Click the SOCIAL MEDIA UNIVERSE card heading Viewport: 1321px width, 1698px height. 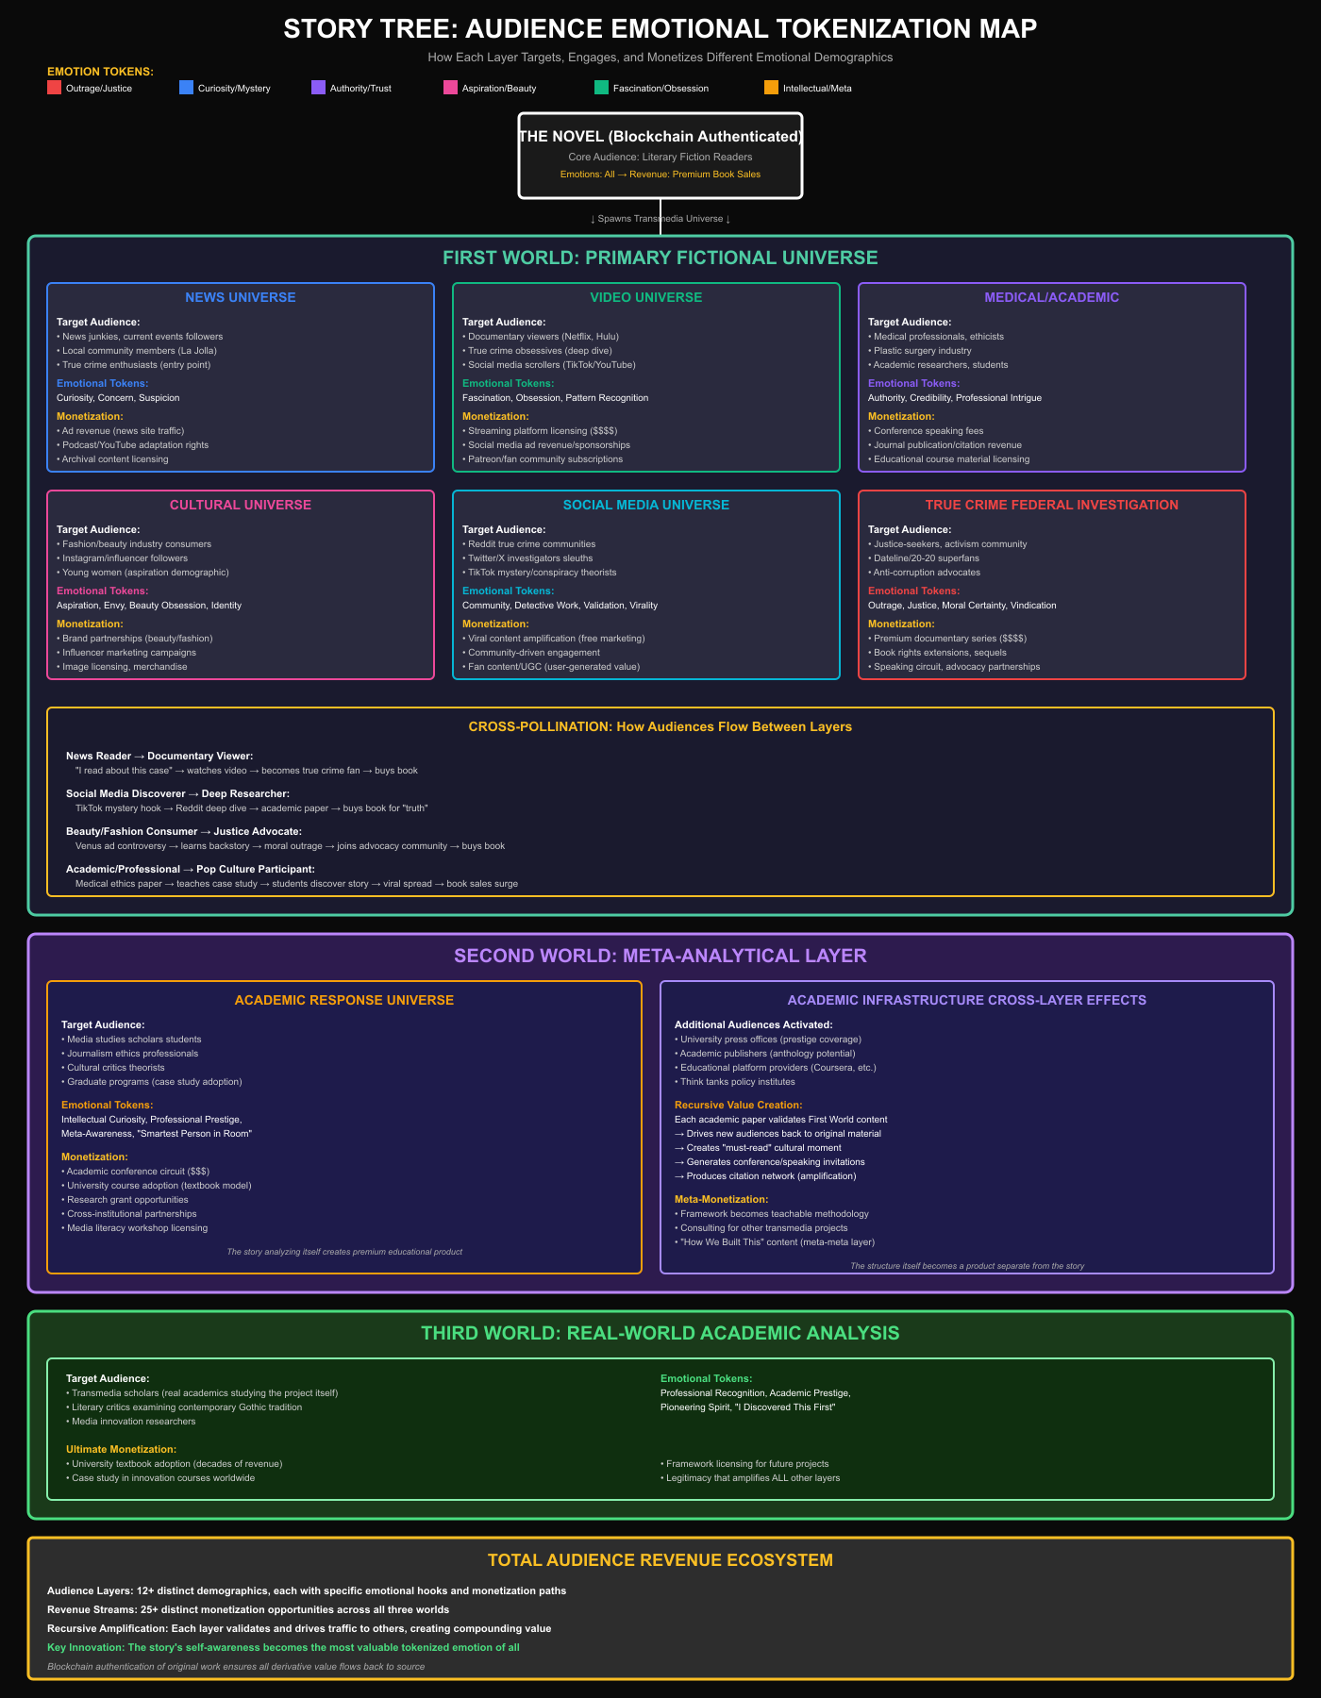point(646,505)
